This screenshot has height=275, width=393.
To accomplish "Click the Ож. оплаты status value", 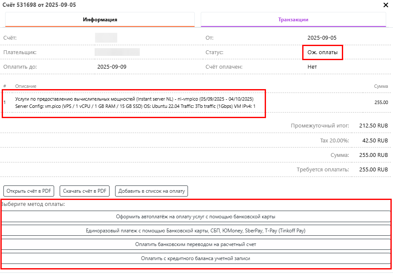I will pos(322,52).
